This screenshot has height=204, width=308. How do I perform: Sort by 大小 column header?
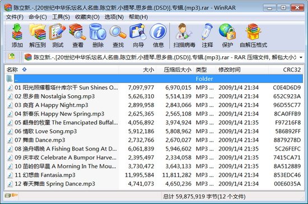coord(138,70)
